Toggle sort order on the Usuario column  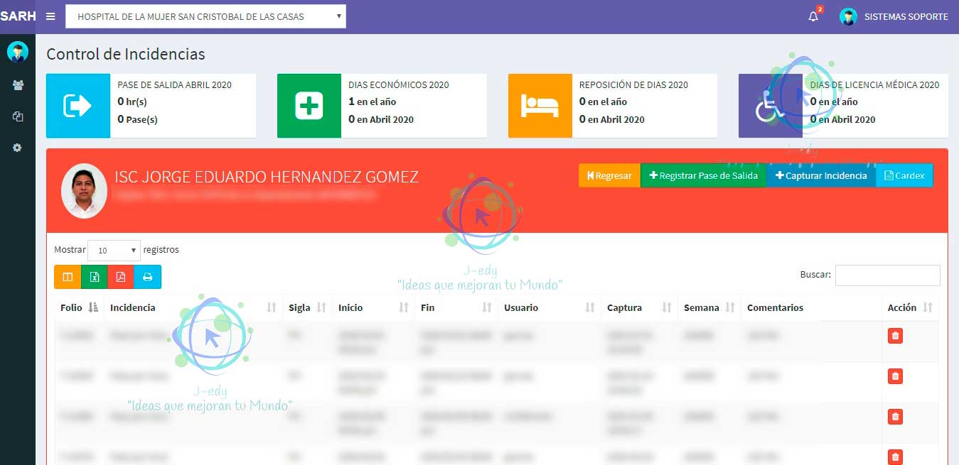(x=589, y=307)
